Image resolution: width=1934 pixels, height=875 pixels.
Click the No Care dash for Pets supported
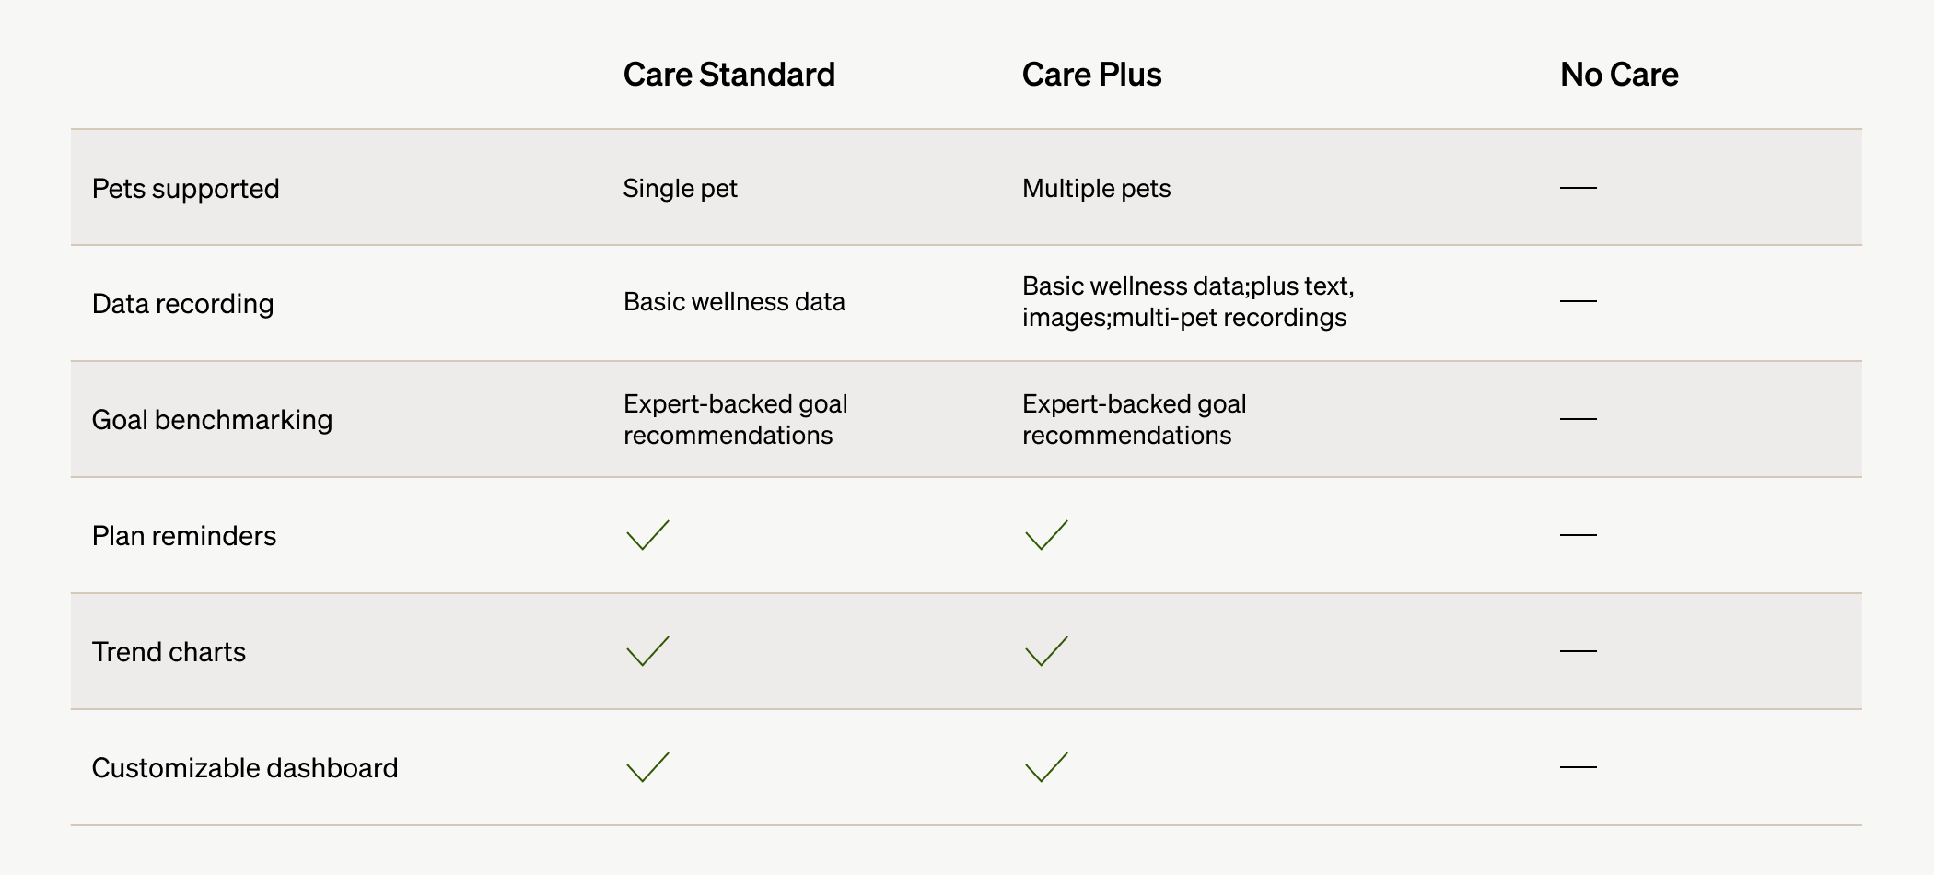(1578, 188)
